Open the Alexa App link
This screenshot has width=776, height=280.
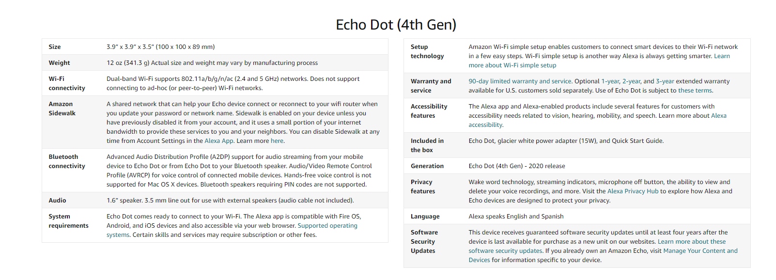(x=218, y=141)
